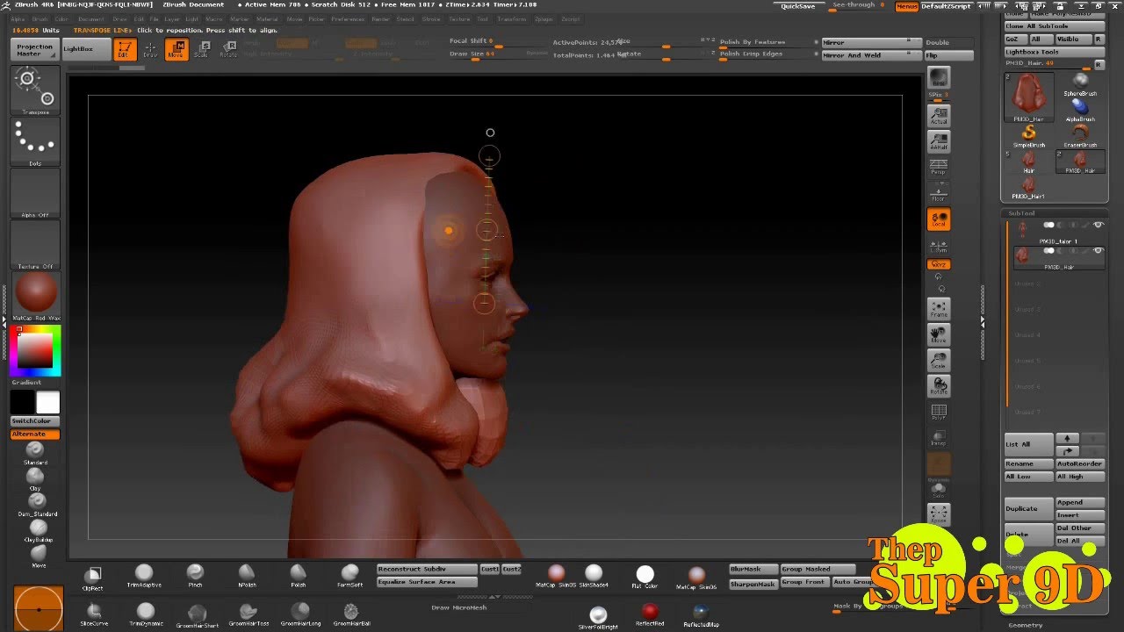Open the Transform menu

click(512, 18)
